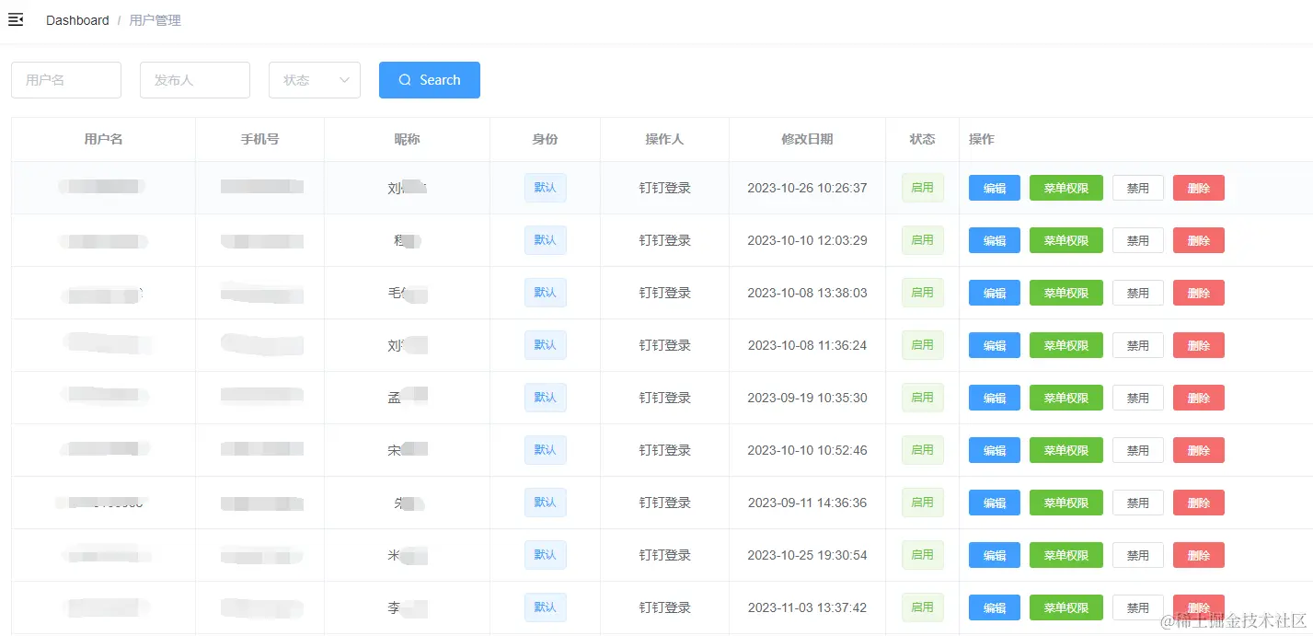Viewport: 1313px width, 636px height.
Task: Click the 昵称 column header
Action: point(407,139)
